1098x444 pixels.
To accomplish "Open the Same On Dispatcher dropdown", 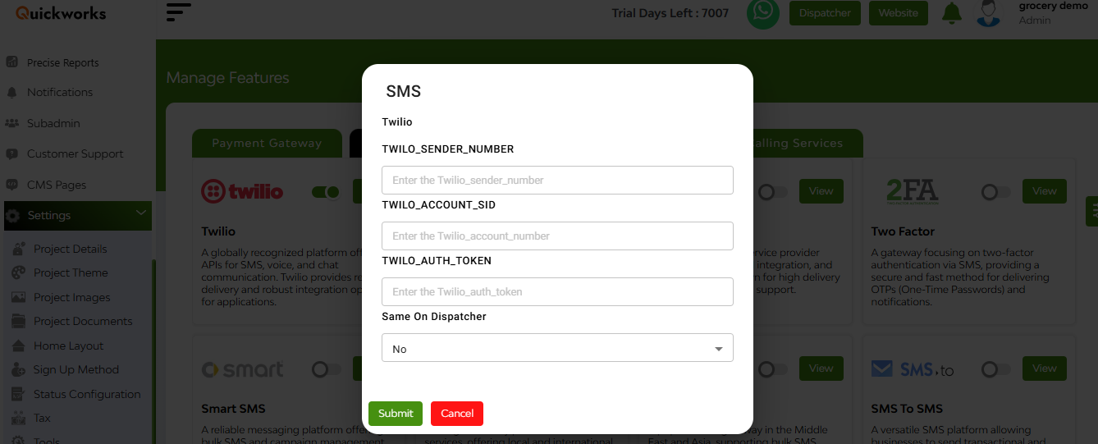I will click(557, 348).
